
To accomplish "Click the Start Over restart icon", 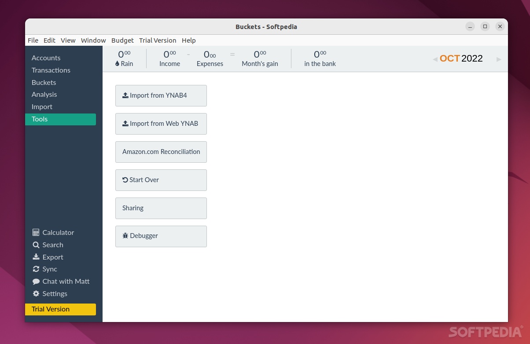I will (x=125, y=179).
